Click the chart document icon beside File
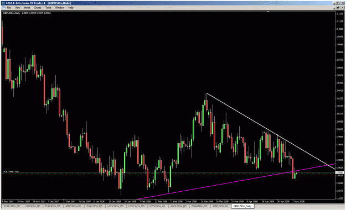 click(3, 8)
